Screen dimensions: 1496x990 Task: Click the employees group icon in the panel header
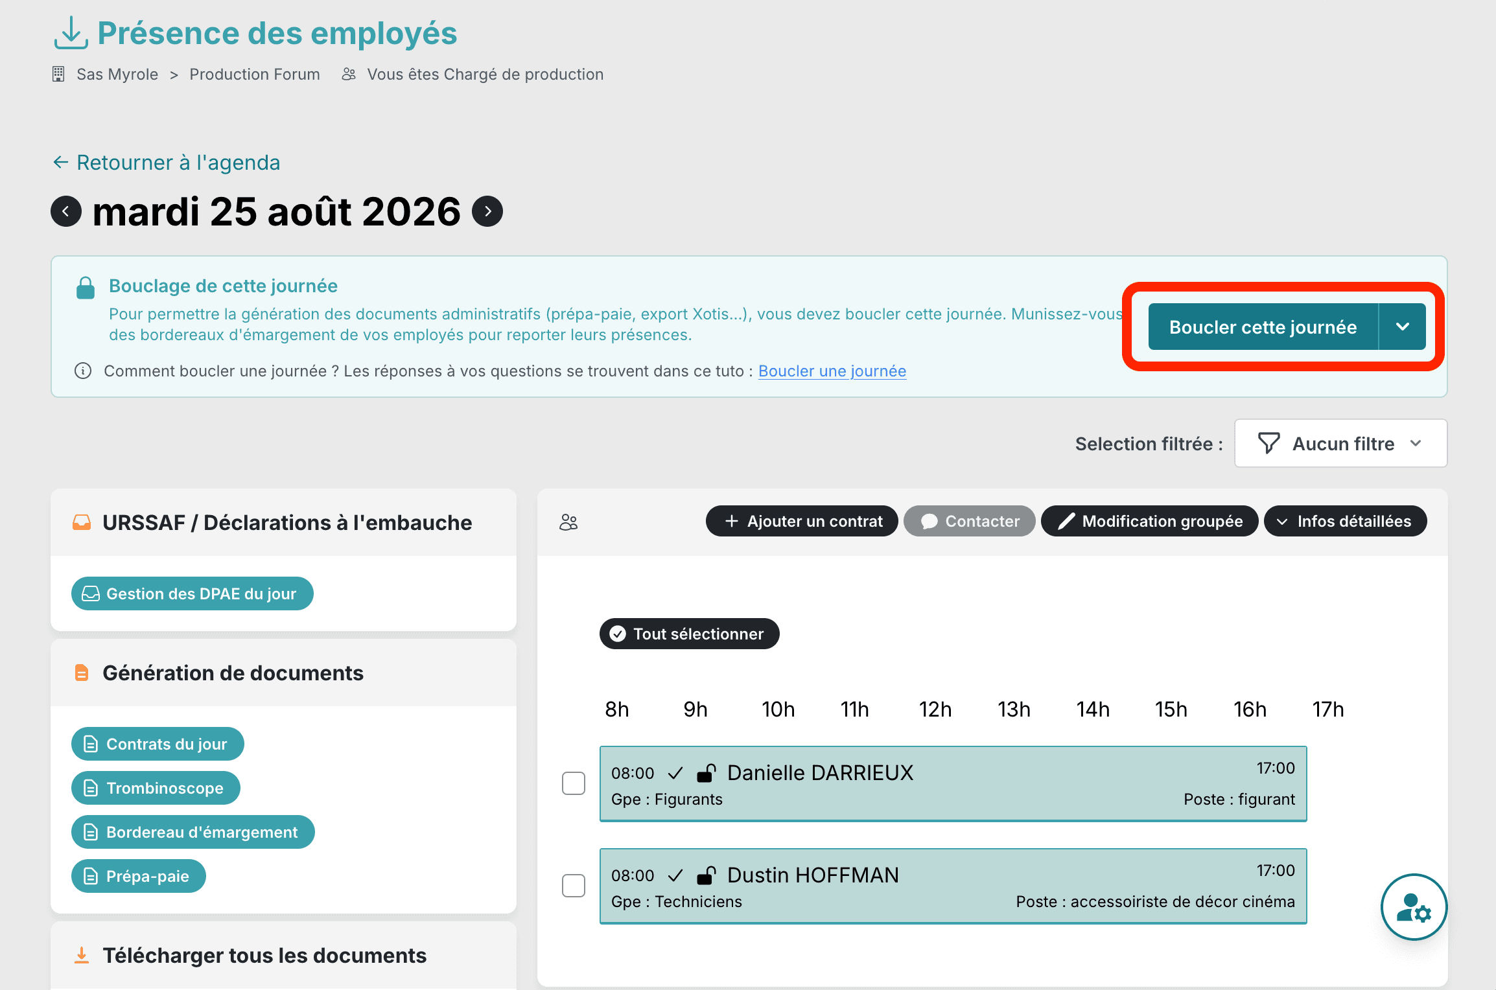(568, 522)
